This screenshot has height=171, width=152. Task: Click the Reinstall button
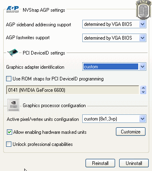(x=100, y=163)
